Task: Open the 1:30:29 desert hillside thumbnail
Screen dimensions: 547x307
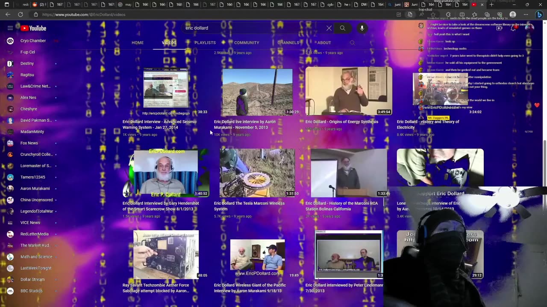Action: [x=257, y=92]
